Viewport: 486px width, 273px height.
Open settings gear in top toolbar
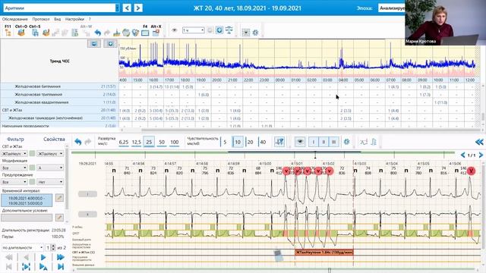(255, 32)
